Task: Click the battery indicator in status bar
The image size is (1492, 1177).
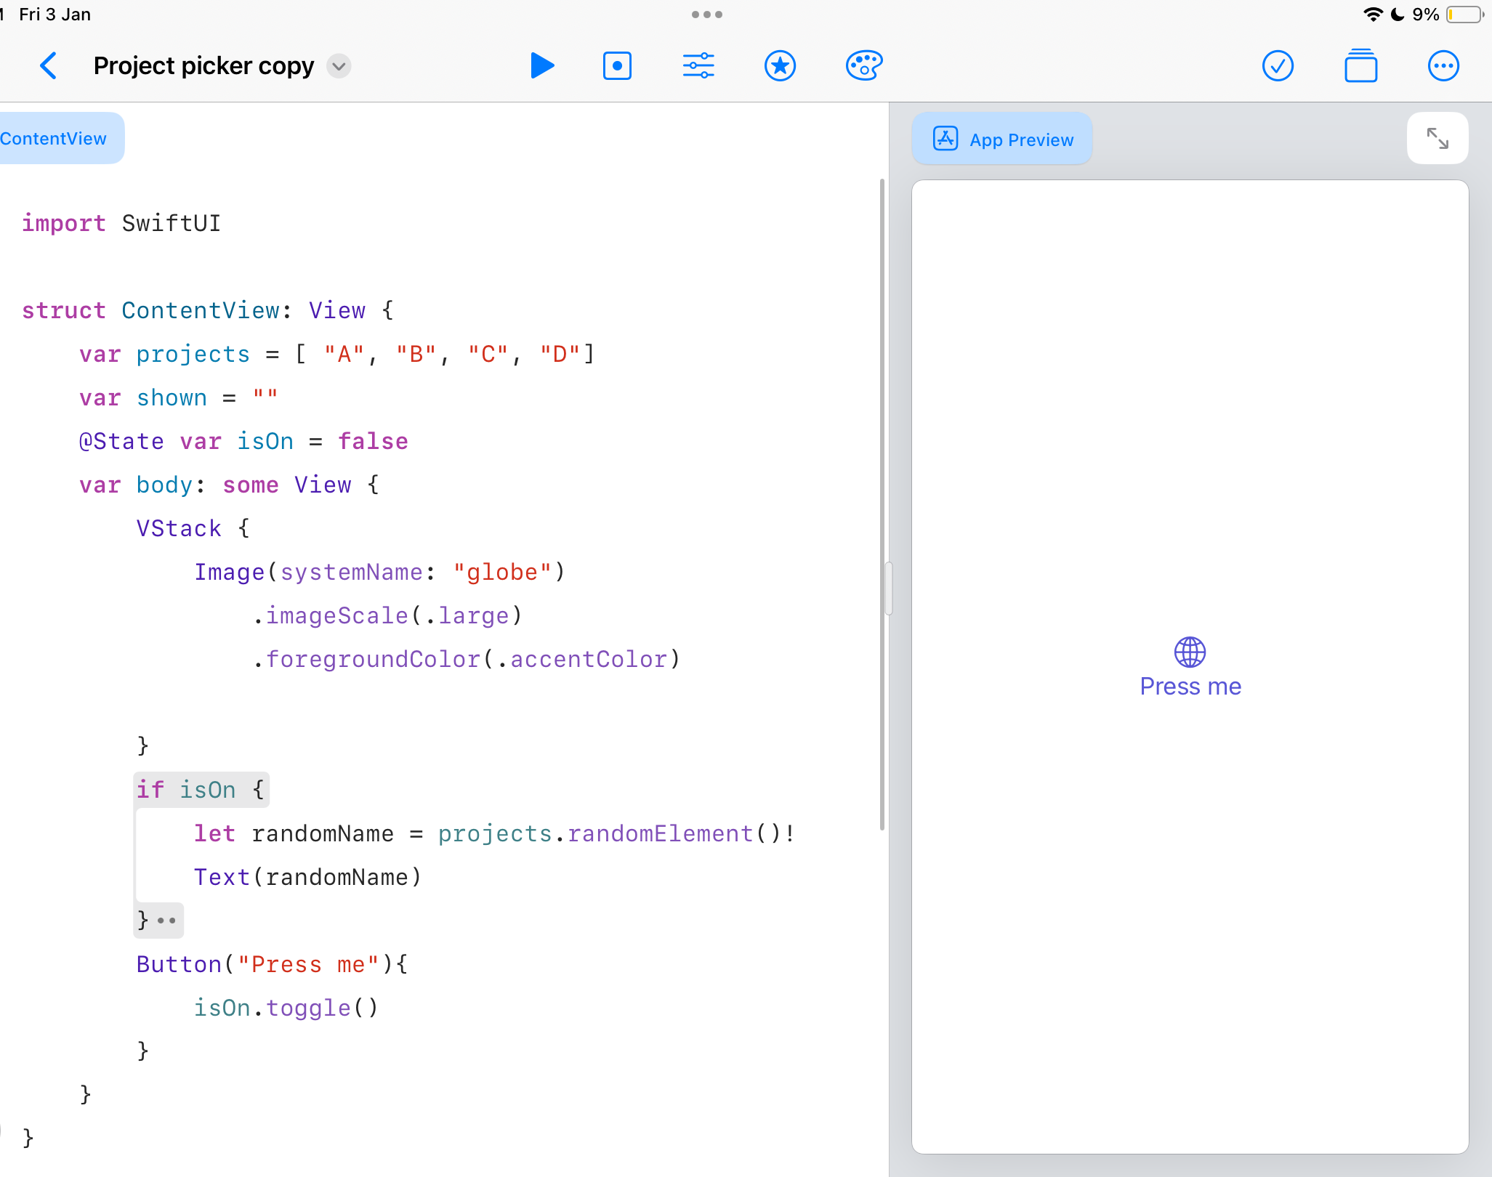Action: click(1465, 15)
